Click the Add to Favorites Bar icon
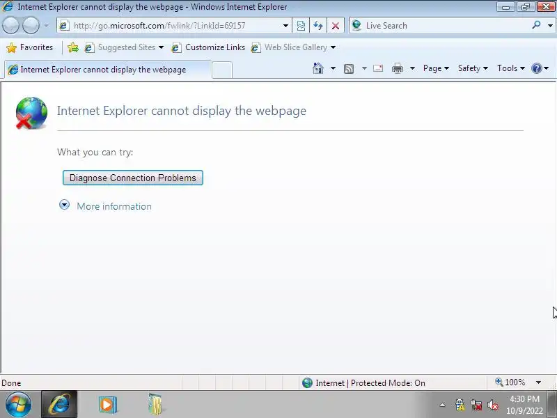Viewport: 557px width, 418px height. (x=73, y=47)
